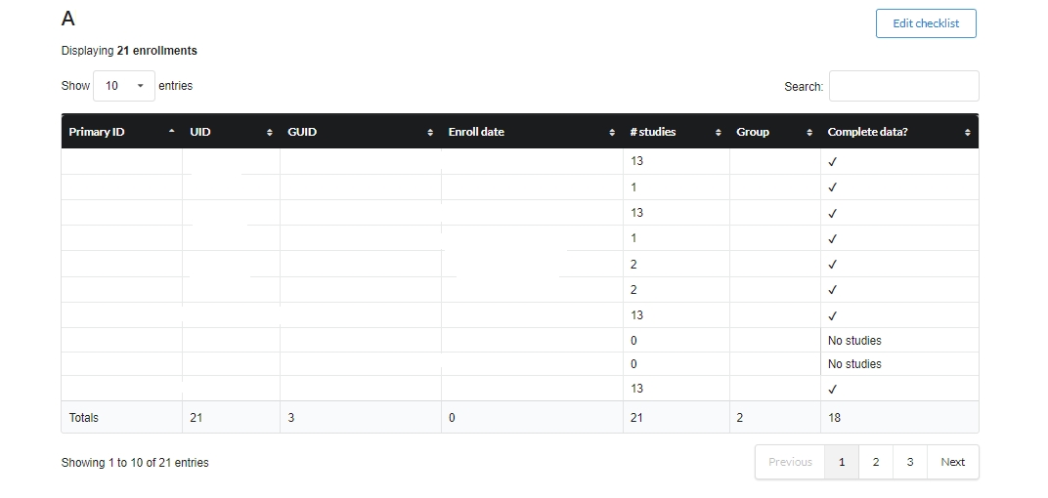Click the UID column sort icon
Screen dimensions: 1048x498
270,132
